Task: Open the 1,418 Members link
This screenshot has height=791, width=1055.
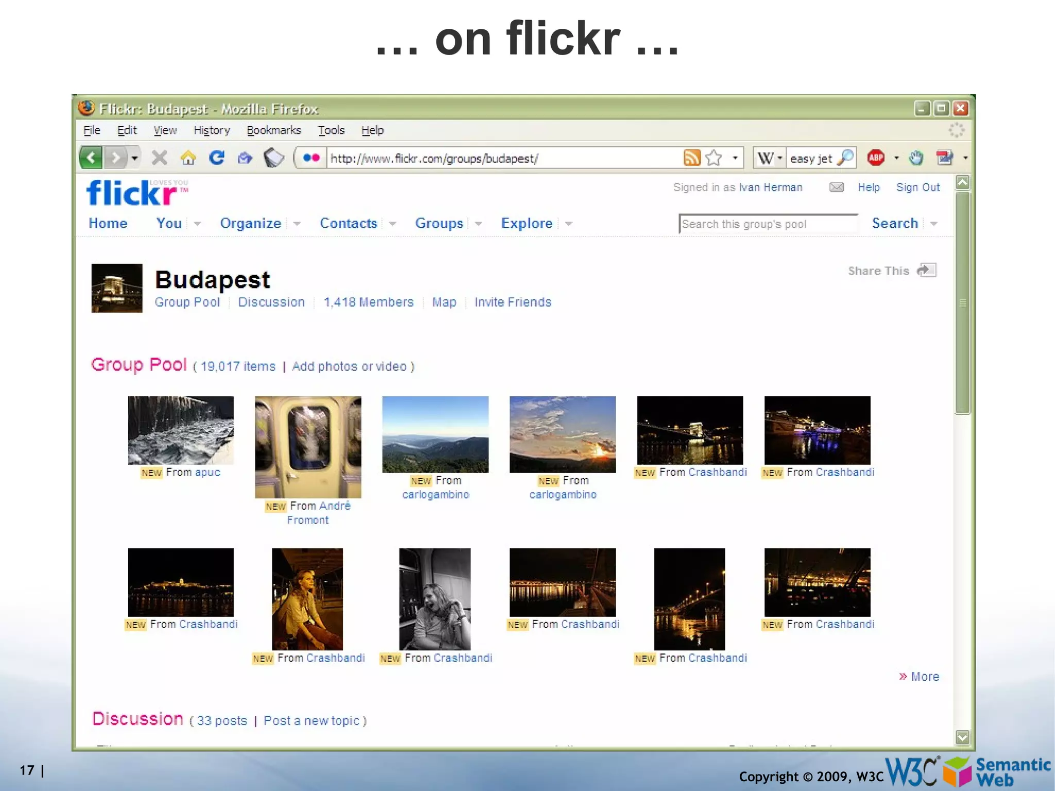Action: click(368, 302)
